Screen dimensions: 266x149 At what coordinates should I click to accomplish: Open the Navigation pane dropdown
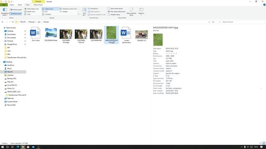5,12
